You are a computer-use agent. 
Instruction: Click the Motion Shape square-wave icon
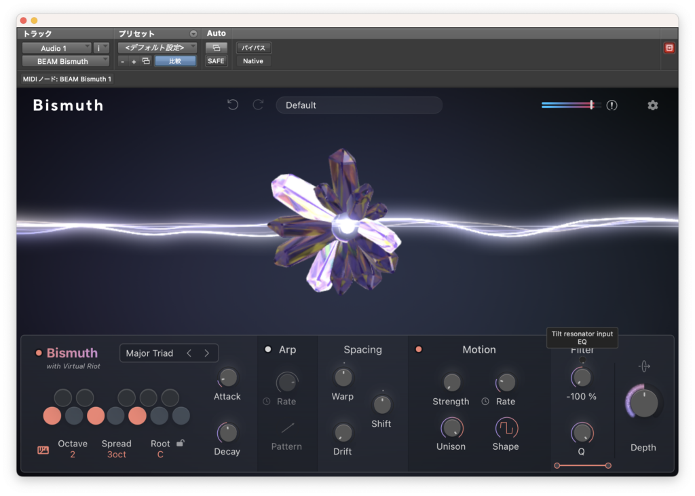[506, 428]
